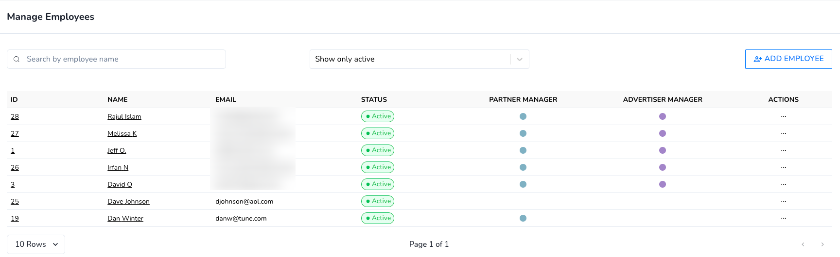Click Active status badge for Jeff O.

[x=378, y=150]
